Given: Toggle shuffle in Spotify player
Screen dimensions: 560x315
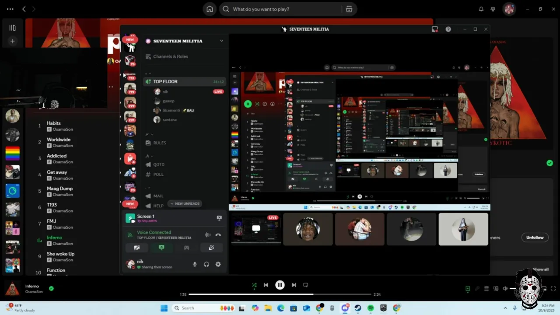Looking at the screenshot, I should point(254,285).
